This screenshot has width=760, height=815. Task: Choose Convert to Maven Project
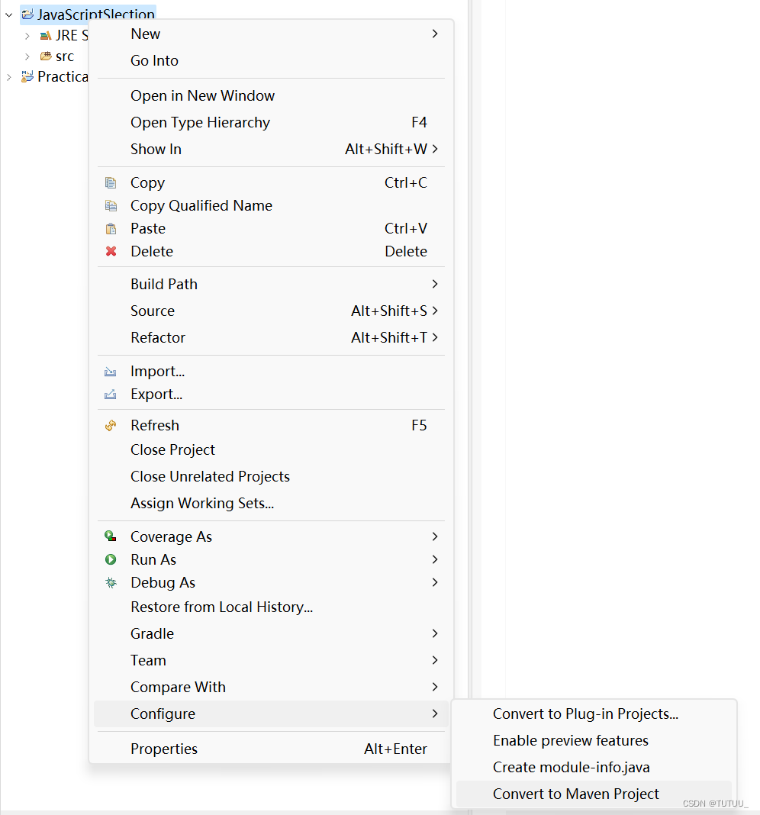(594, 794)
